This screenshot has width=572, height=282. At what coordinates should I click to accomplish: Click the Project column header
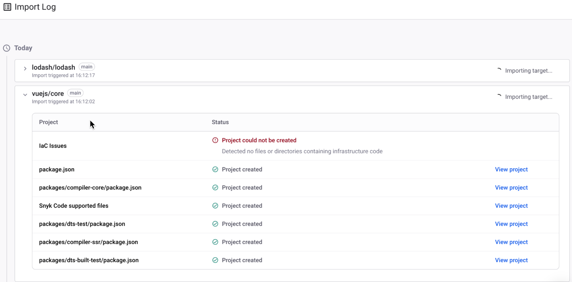click(48, 122)
